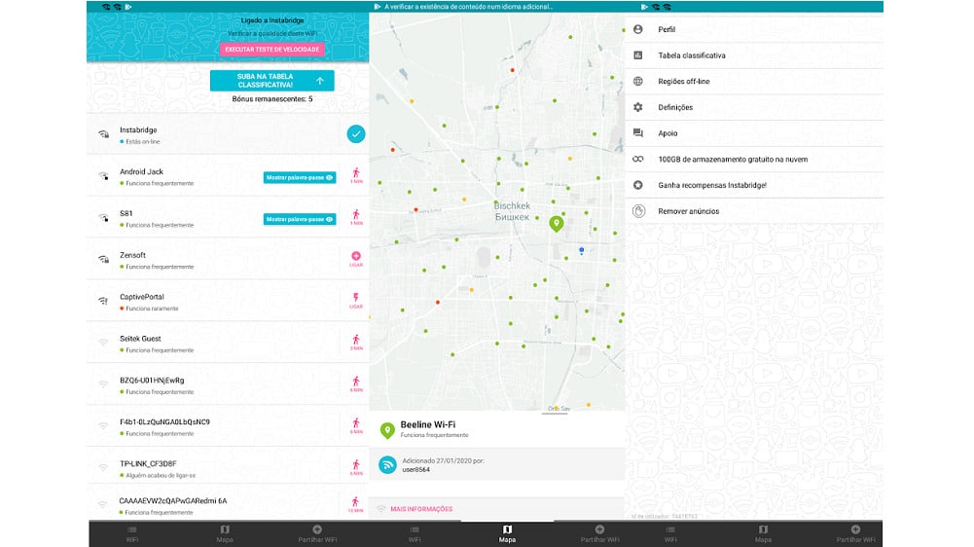Tap the globe icon for offline regions
This screenshot has width=974, height=547.
[x=638, y=82]
